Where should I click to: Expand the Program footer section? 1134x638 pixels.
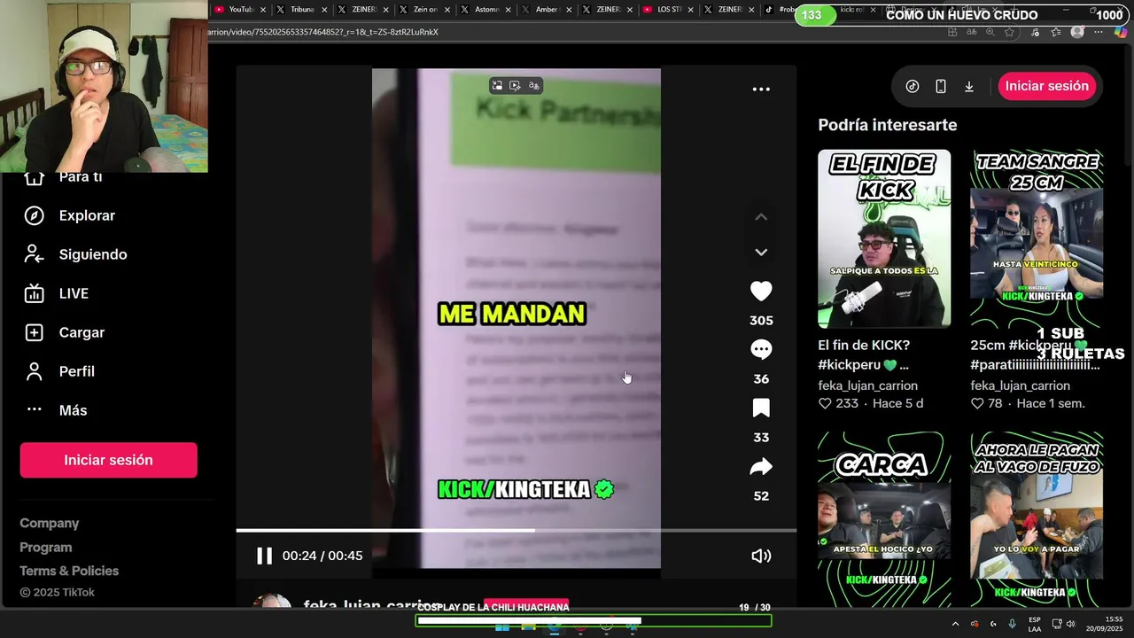46,548
